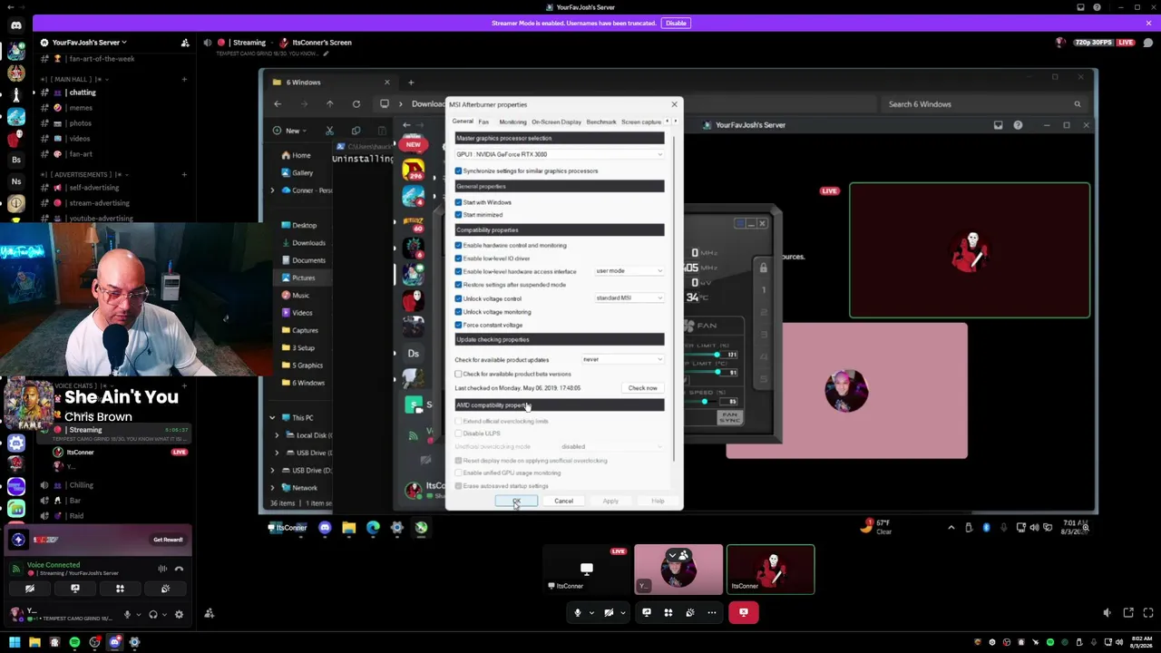Open more options in call bar
The height and width of the screenshot is (653, 1161).
click(x=712, y=612)
